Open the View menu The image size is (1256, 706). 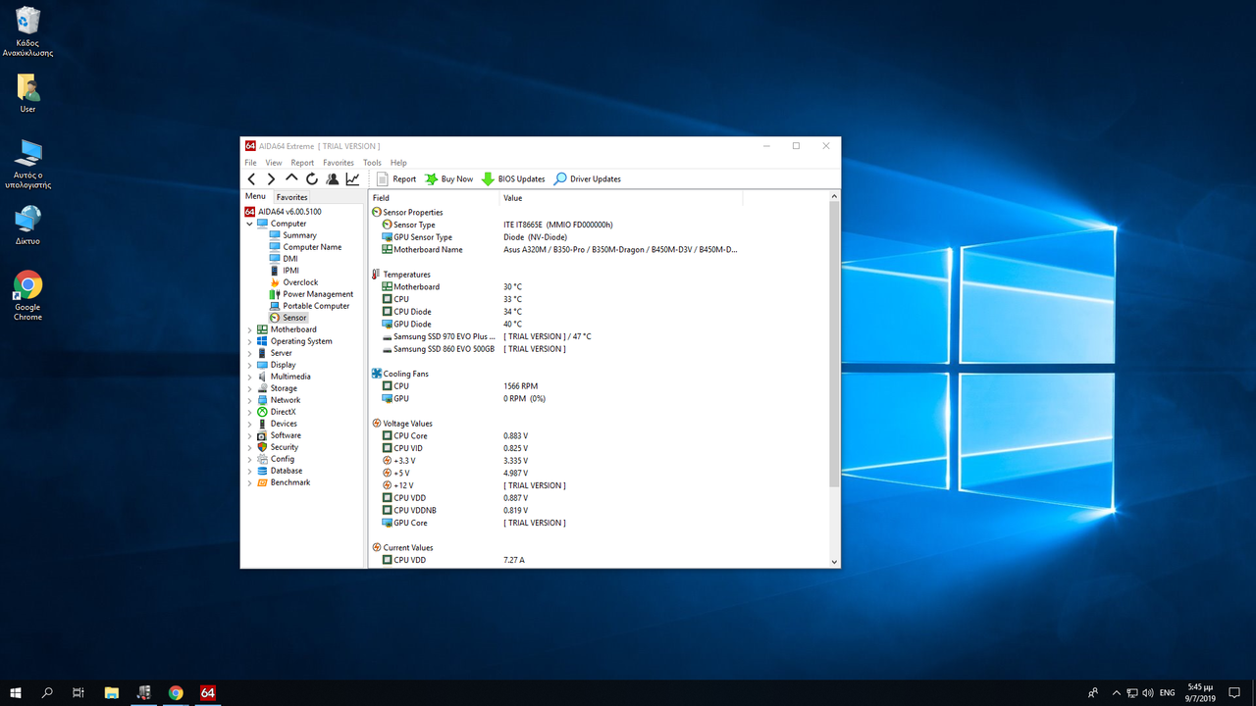pyautogui.click(x=274, y=163)
